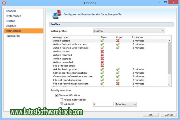The image size is (180, 120).
Task: Click Show check for File not found at restore
Action: pos(102,80)
